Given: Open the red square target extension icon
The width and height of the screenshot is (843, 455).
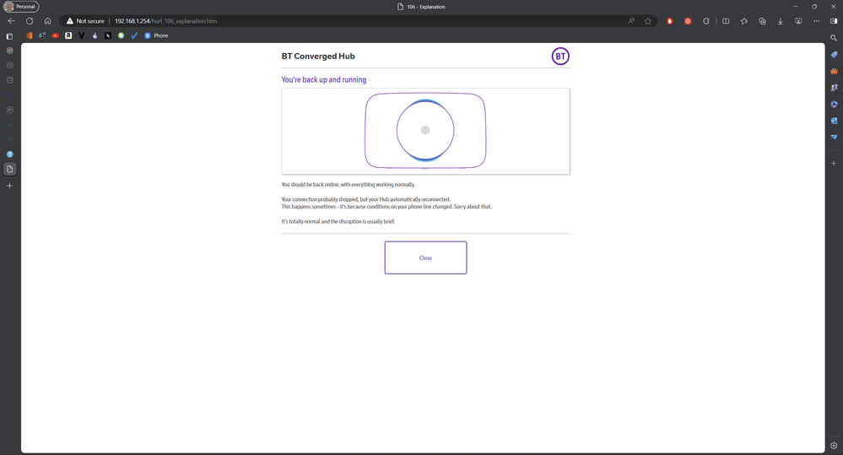Looking at the screenshot, I should pyautogui.click(x=688, y=21).
